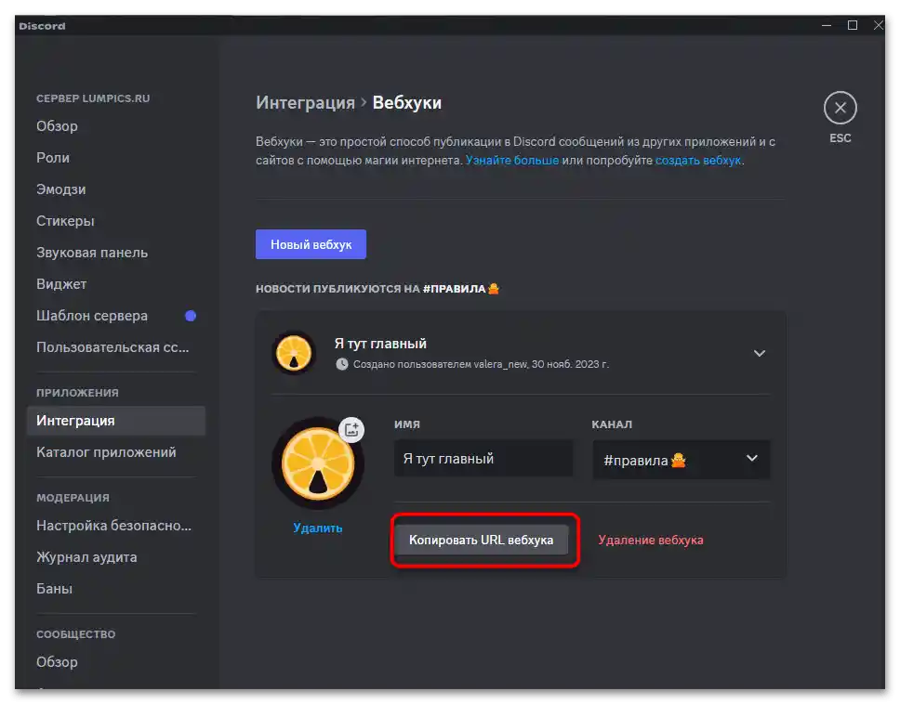Viewport: 900px width, 704px height.
Task: Close settings with the ESC circle icon
Action: tap(840, 108)
